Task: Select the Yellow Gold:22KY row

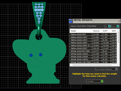Action: coord(93,48)
